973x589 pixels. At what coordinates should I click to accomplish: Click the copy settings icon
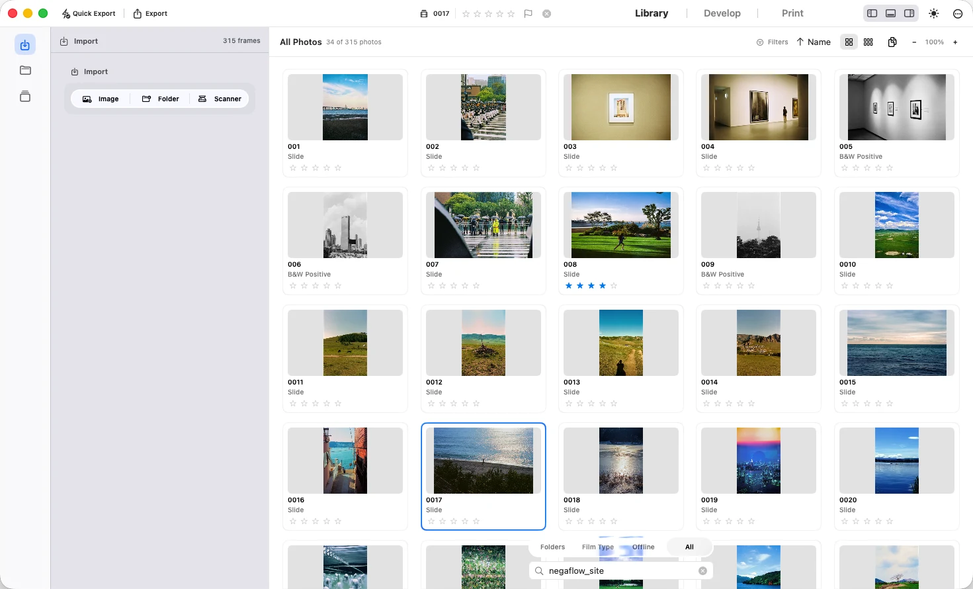tap(892, 42)
